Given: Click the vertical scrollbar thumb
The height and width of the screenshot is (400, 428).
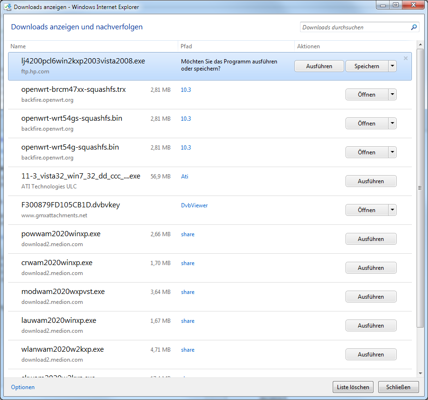Looking at the screenshot, I should [x=420, y=188].
